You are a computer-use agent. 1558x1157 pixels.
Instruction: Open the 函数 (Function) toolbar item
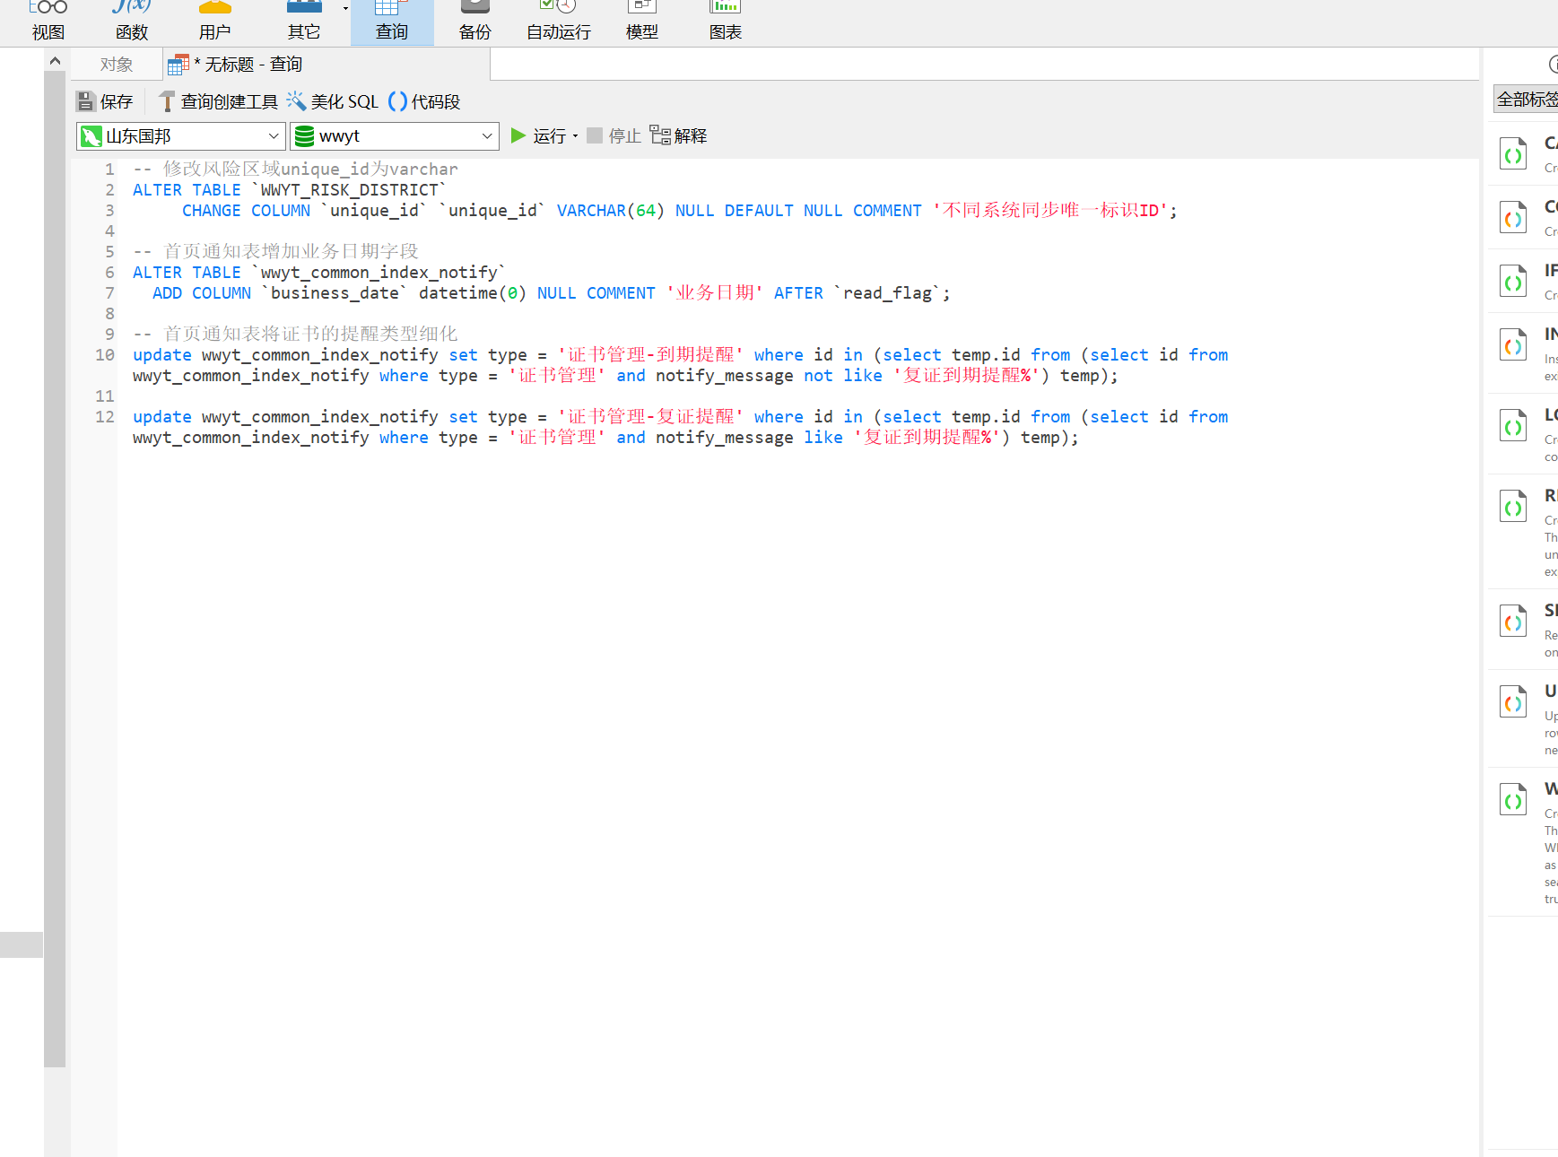tap(132, 22)
